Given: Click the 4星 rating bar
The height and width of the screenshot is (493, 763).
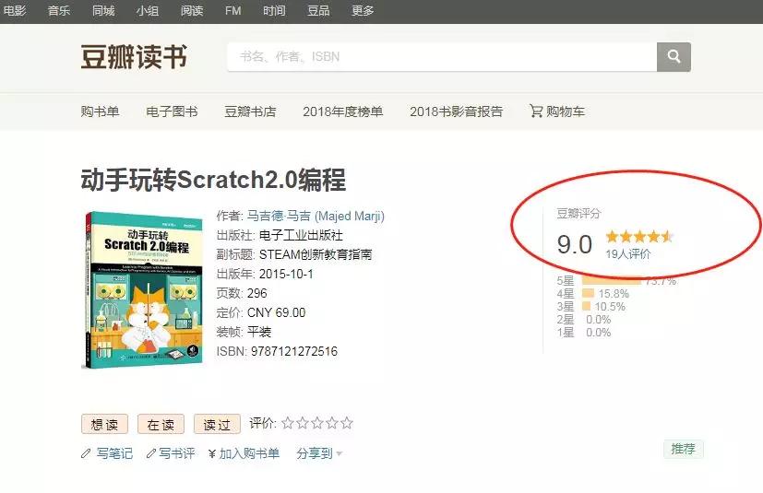Looking at the screenshot, I should click(588, 293).
